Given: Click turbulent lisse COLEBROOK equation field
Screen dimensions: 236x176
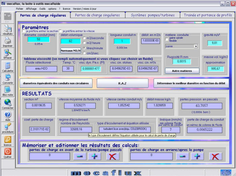Looking at the screenshot, I should pyautogui.click(x=125, y=129).
